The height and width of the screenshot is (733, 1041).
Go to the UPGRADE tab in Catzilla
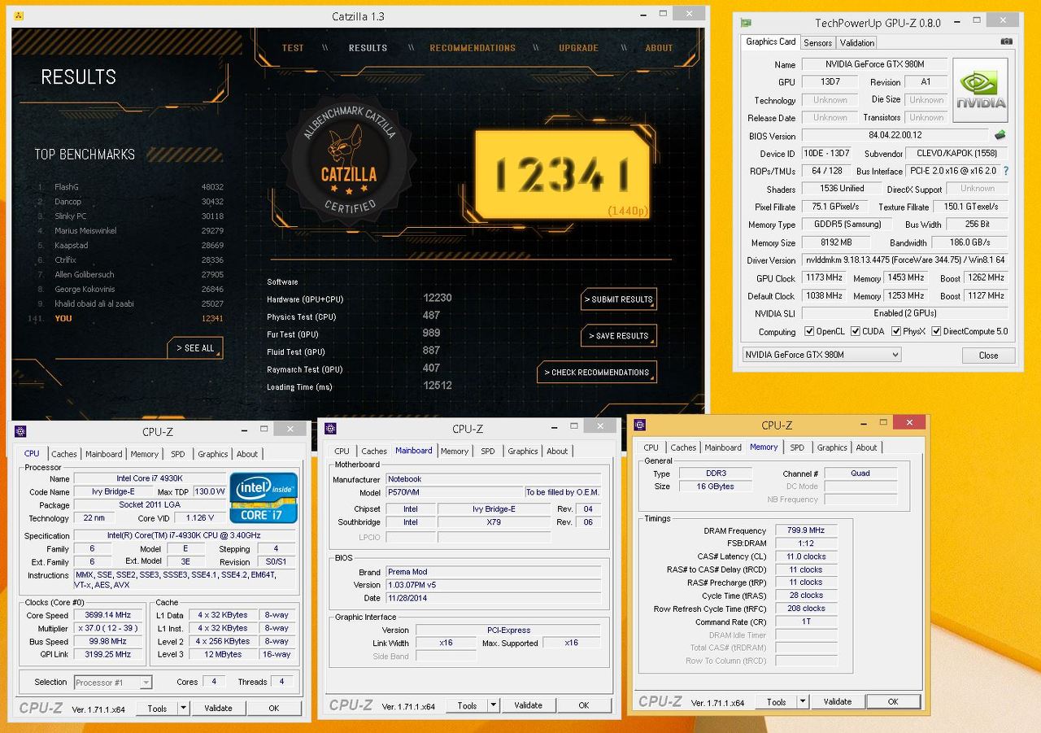(x=578, y=48)
